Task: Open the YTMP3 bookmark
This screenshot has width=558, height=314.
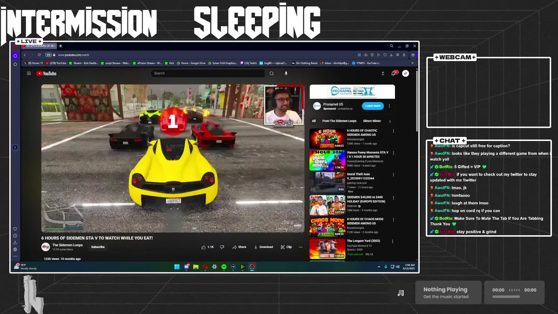Action: coord(366,63)
